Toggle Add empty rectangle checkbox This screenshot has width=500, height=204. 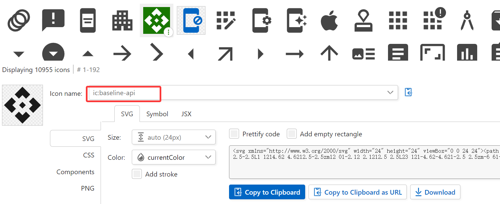click(x=292, y=134)
